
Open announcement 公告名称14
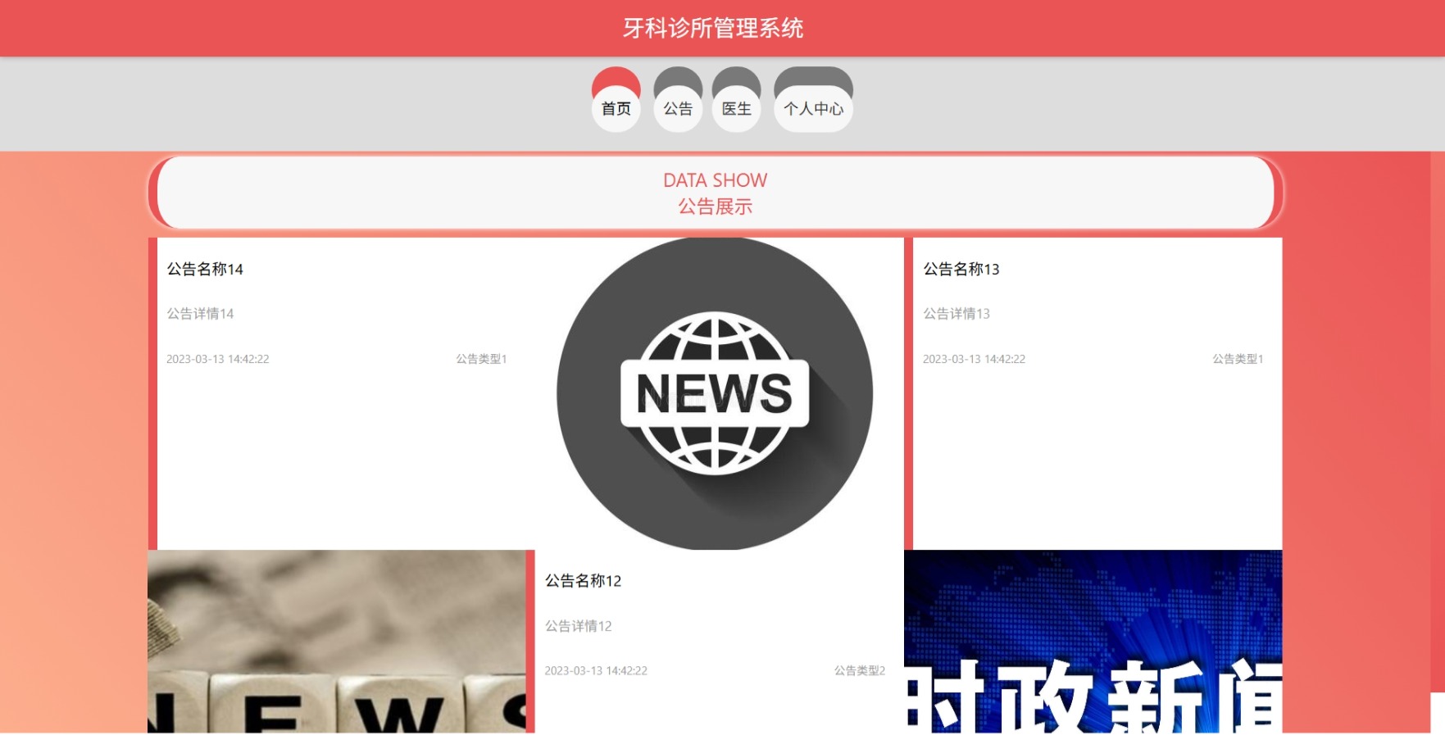[205, 269]
